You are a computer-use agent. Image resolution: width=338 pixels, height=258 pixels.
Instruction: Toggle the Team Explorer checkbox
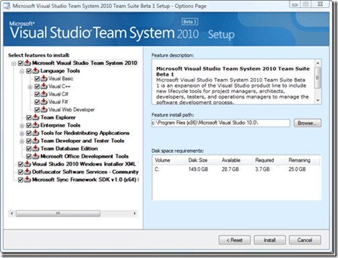point(29,117)
